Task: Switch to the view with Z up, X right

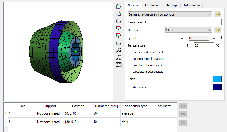Action: [x=119, y=21]
